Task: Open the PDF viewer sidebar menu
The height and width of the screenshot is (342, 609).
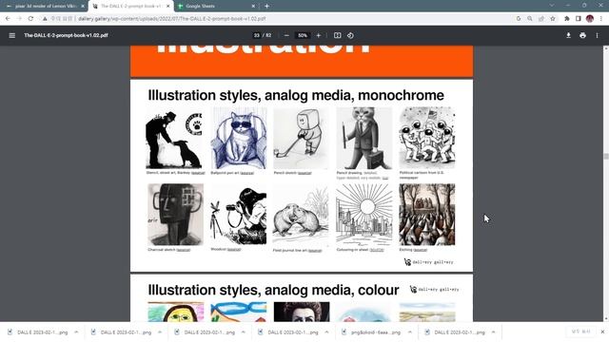Action: (x=12, y=35)
